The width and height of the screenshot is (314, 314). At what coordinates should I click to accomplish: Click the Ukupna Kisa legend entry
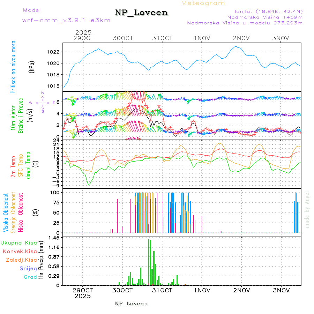click(x=18, y=242)
